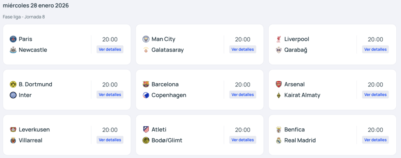This screenshot has width=401, height=158.
Task: Click the Galatasaray club crest
Action: [146, 50]
